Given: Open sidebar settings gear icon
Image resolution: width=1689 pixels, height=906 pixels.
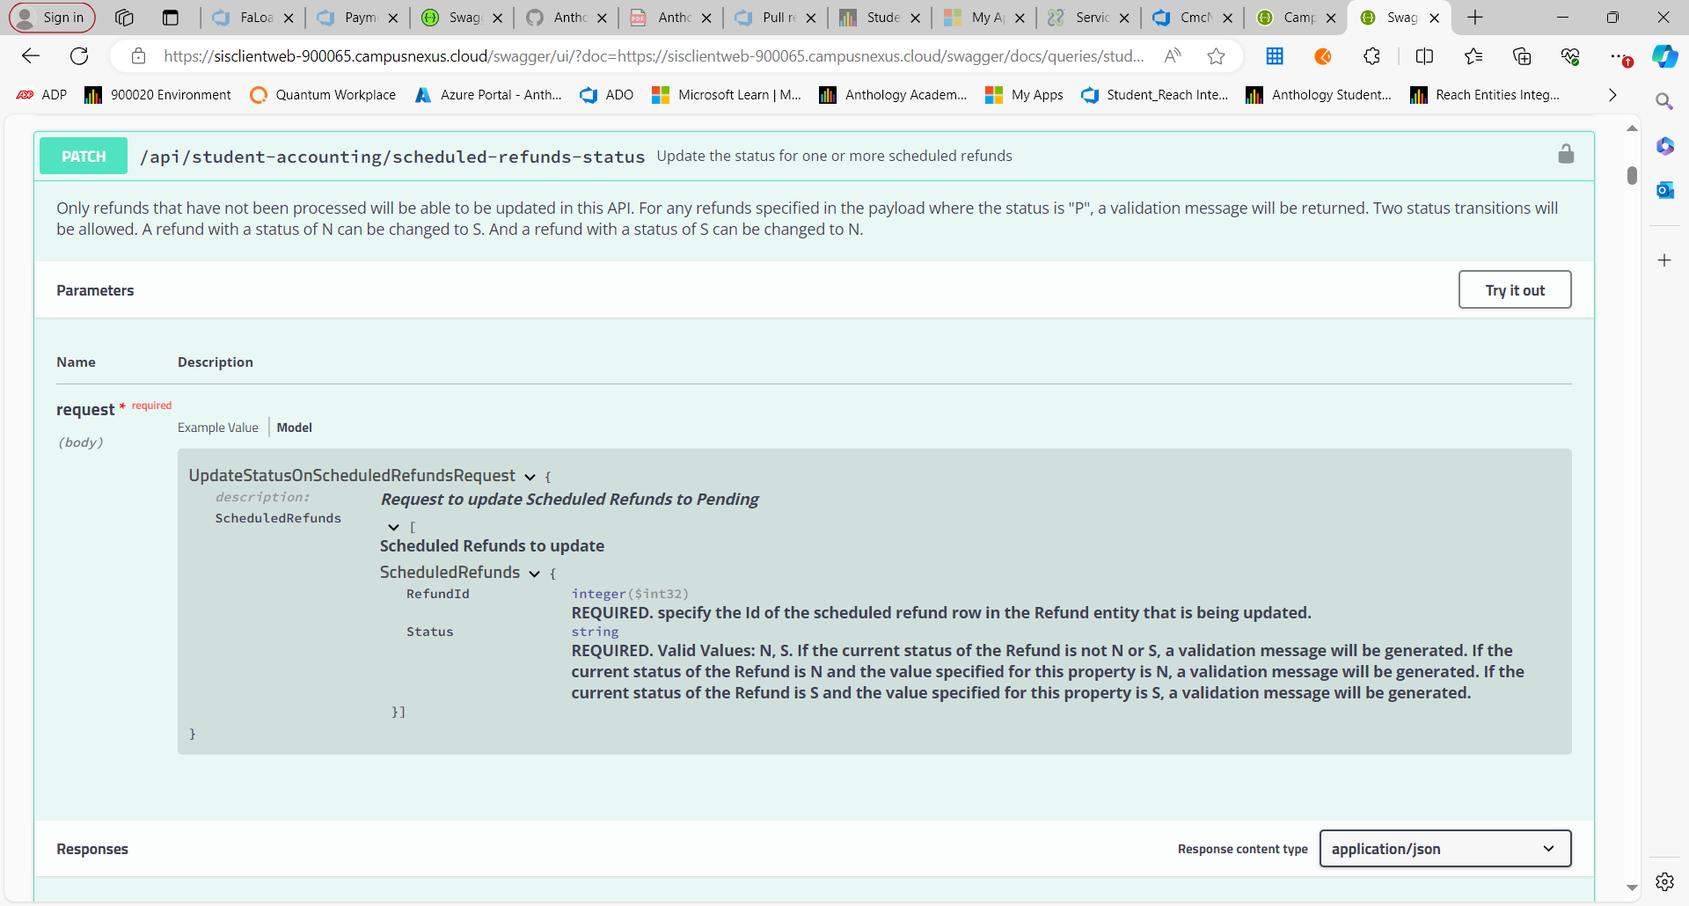Looking at the screenshot, I should point(1664,881).
